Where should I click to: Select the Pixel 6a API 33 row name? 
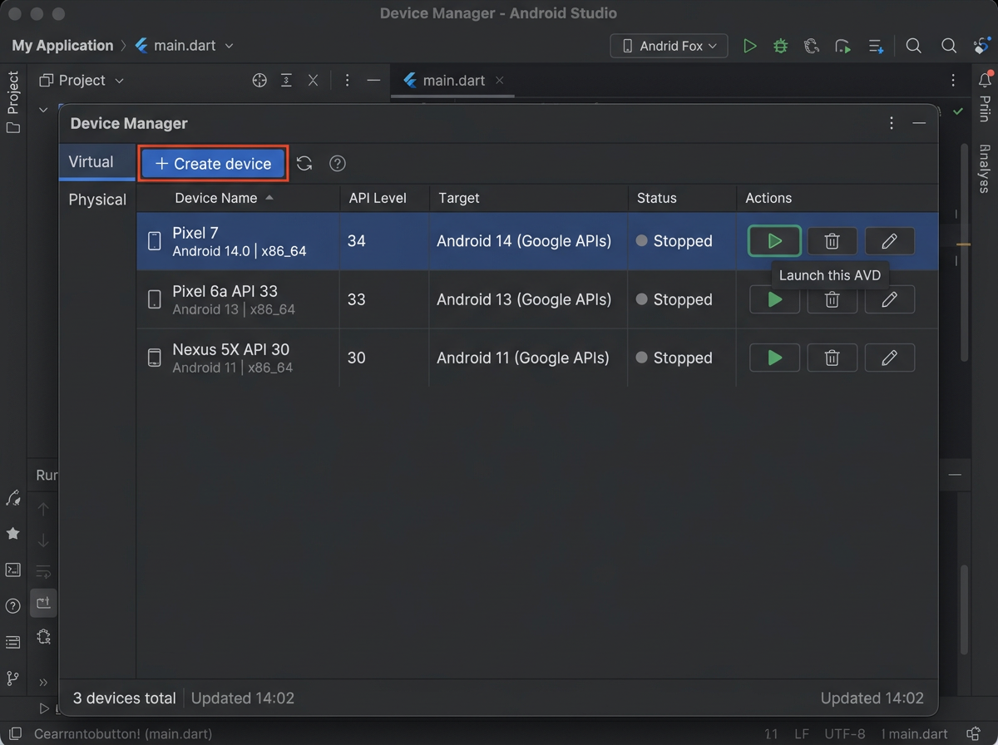(225, 291)
